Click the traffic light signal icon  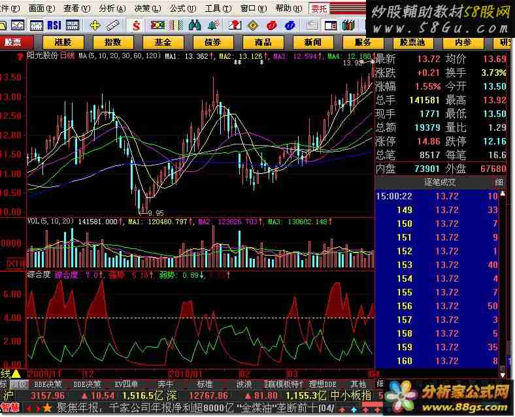158,25
